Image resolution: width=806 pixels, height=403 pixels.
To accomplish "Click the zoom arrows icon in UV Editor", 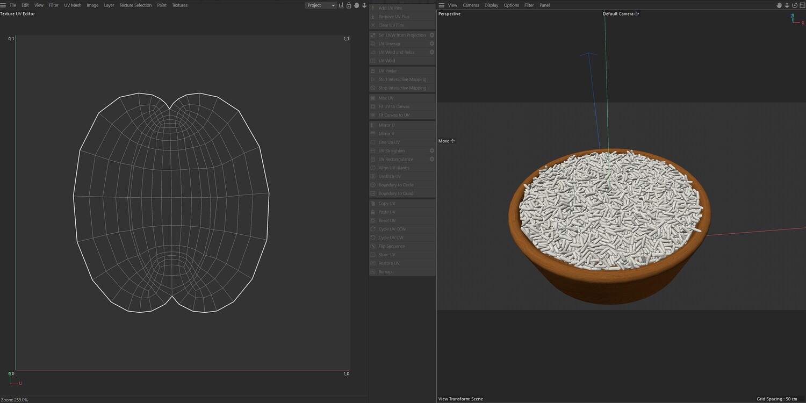I will coord(364,5).
